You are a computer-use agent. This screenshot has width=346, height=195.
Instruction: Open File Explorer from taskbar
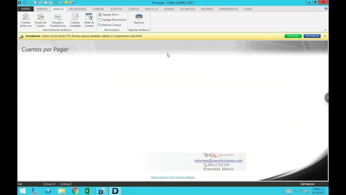click(x=62, y=191)
